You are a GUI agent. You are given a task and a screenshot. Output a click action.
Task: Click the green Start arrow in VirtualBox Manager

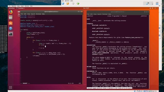pos(78,3)
